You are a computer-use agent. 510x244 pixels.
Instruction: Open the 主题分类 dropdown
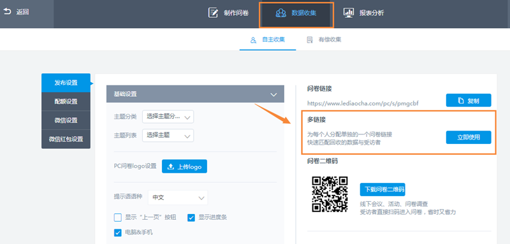coord(168,117)
